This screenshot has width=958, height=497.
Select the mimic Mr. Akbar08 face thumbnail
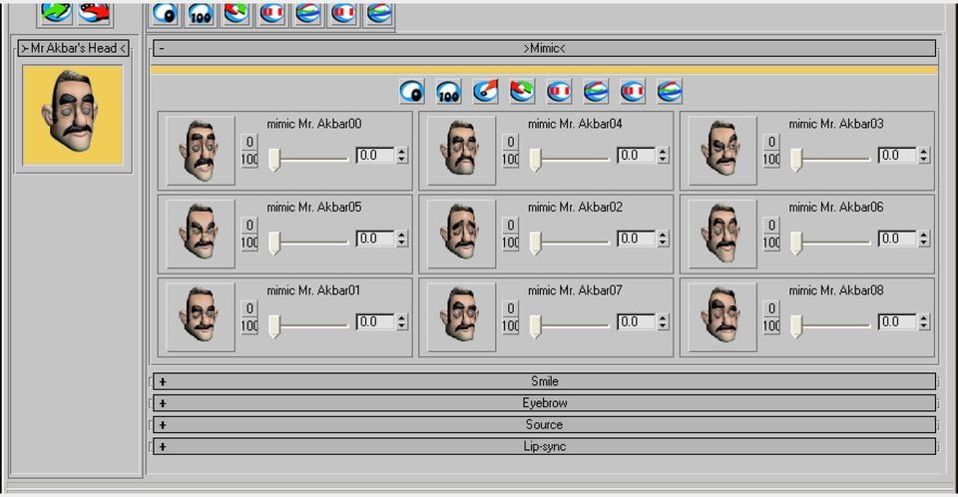[x=722, y=317]
